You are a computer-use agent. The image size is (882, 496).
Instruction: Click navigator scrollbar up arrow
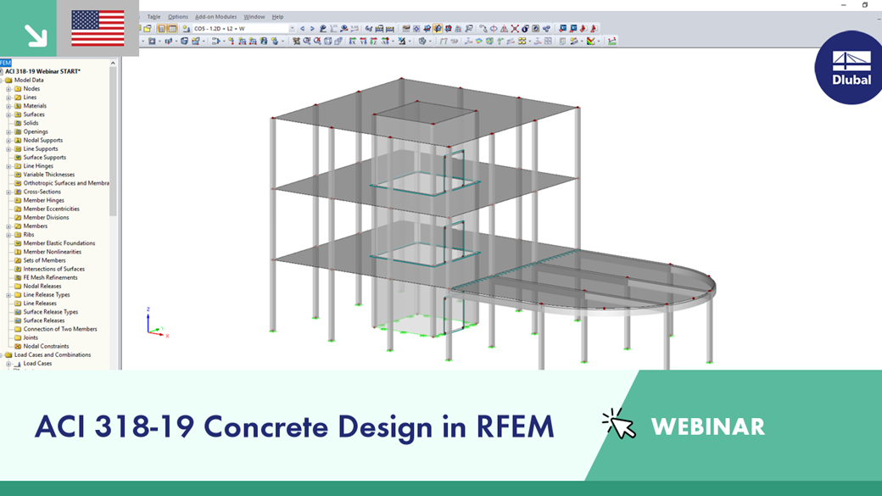(x=113, y=63)
